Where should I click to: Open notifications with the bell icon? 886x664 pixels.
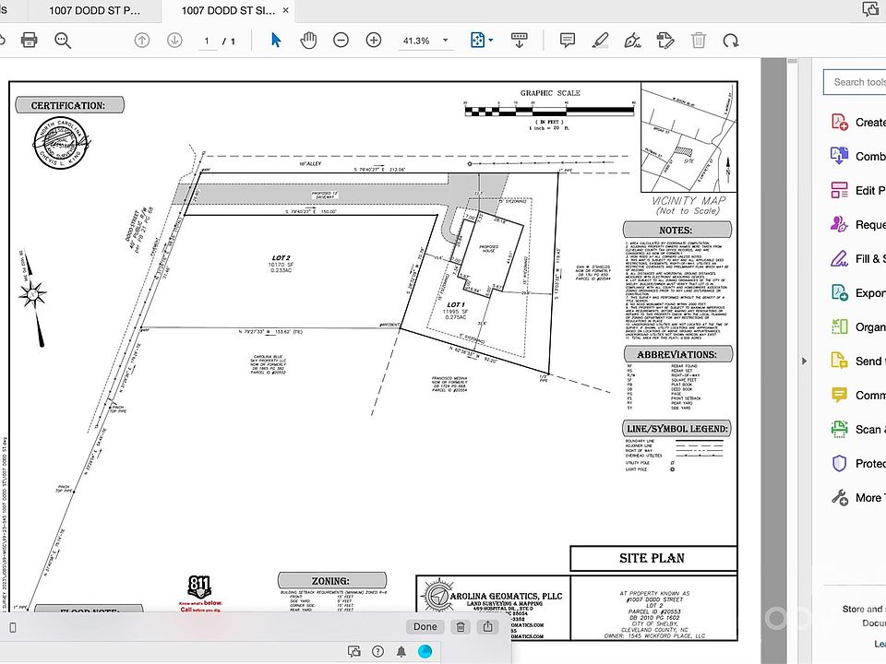401,652
